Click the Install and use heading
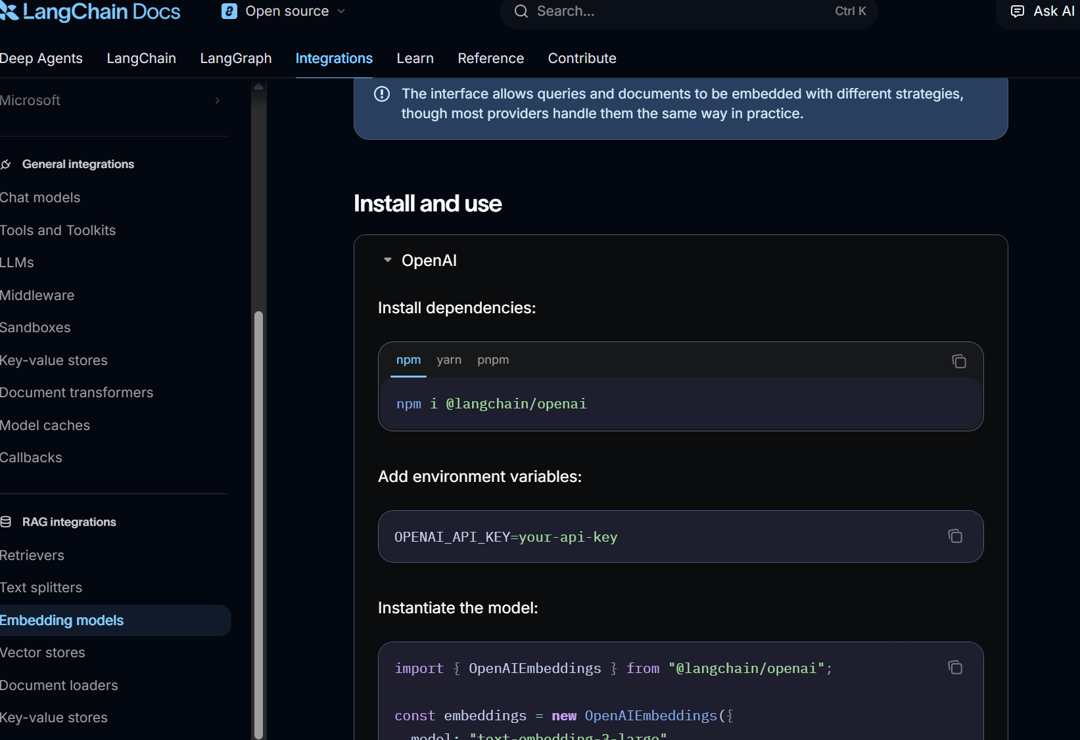Screen dimensions: 1080x740 pyautogui.click(x=428, y=204)
